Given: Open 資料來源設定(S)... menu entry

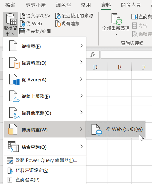Looking at the screenshot, I should 45,171.
